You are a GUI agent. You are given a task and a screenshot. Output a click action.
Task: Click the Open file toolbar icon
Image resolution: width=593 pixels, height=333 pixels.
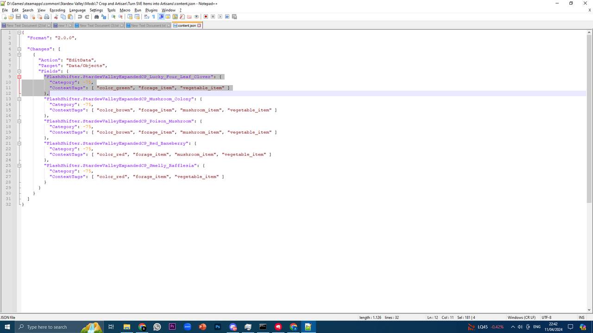tap(11, 17)
